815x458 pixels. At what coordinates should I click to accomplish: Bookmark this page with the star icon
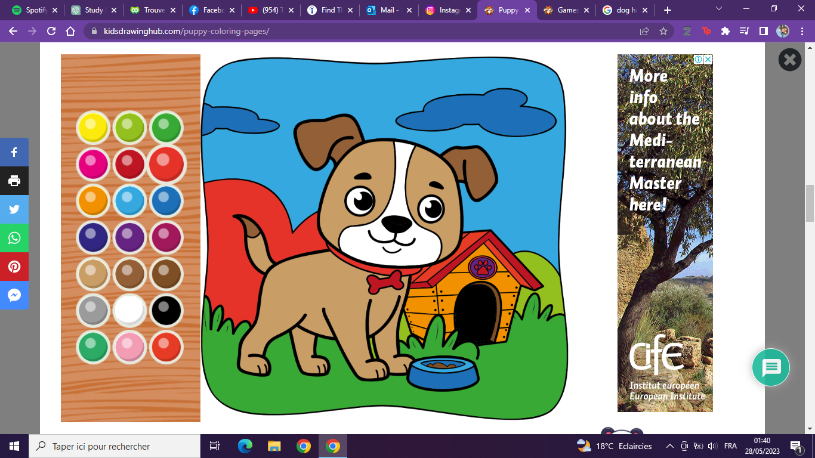coord(663,31)
